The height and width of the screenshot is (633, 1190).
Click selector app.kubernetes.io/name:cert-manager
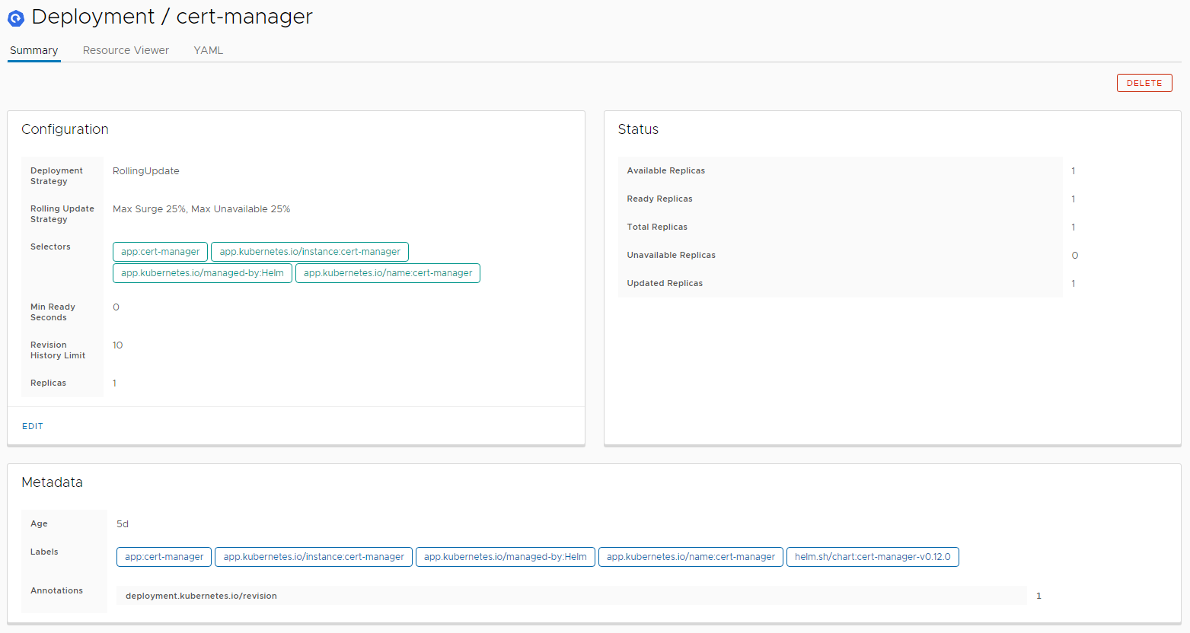[x=388, y=273]
